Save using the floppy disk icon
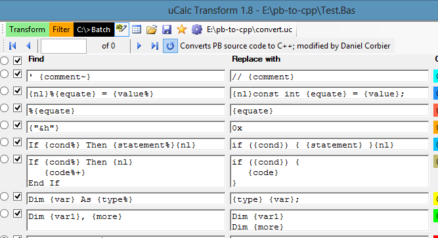Viewport: 438px width, 238px height. pos(167,30)
